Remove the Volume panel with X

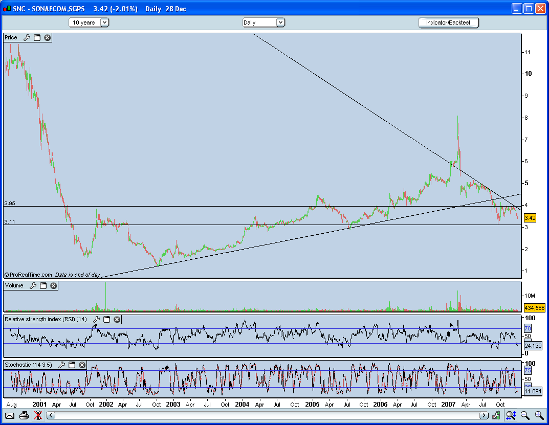click(x=54, y=286)
